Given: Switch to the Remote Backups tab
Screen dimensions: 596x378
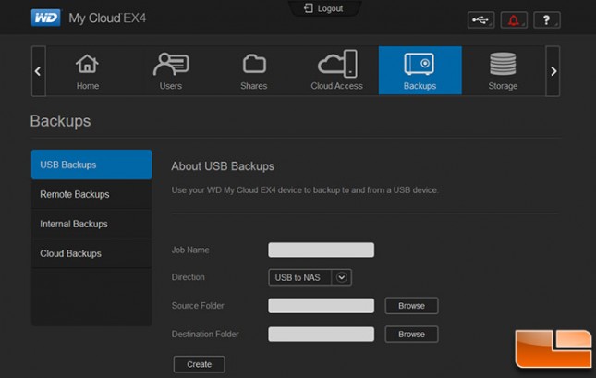Looking at the screenshot, I should click(91, 194).
